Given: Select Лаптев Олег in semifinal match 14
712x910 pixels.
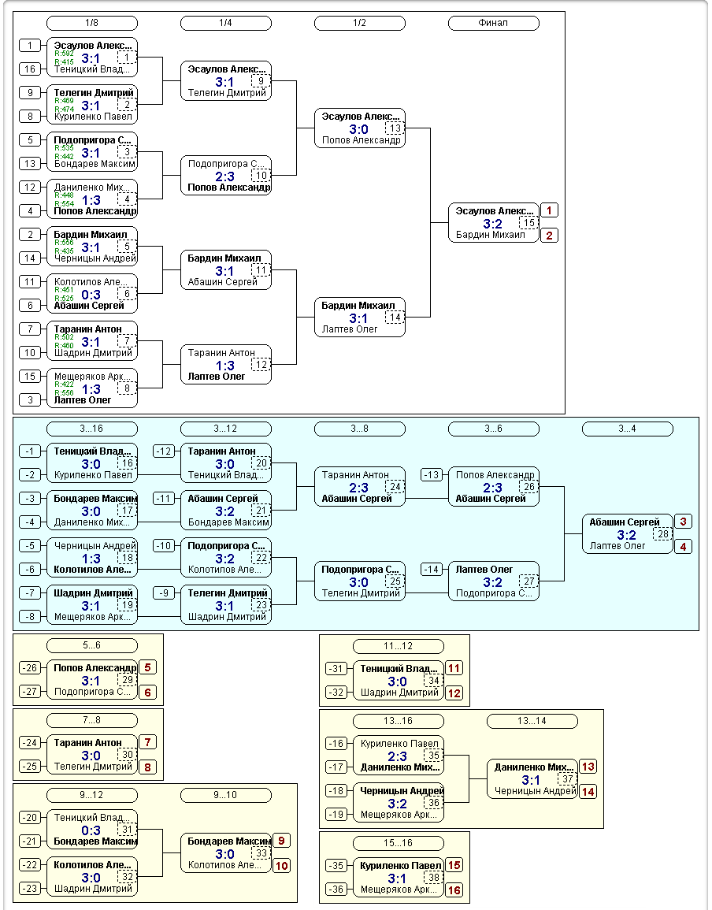Looking at the screenshot, I should coord(350,329).
